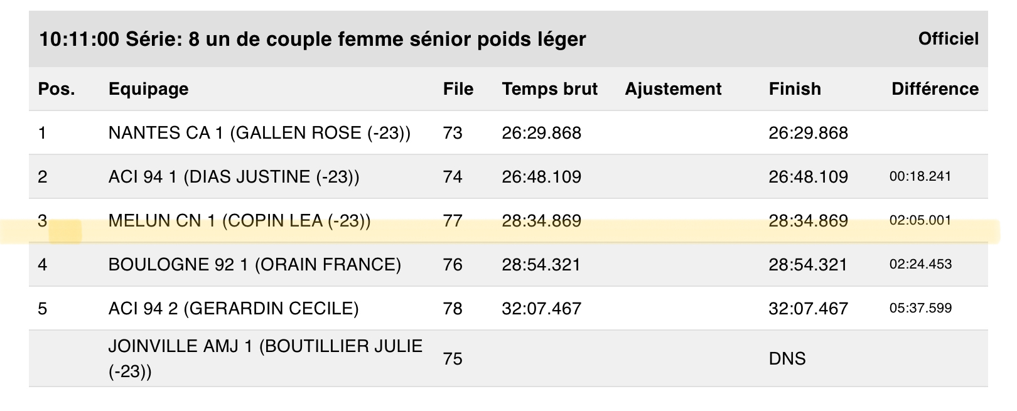Click the Ajustement column header
The image size is (1017, 411).
click(673, 89)
